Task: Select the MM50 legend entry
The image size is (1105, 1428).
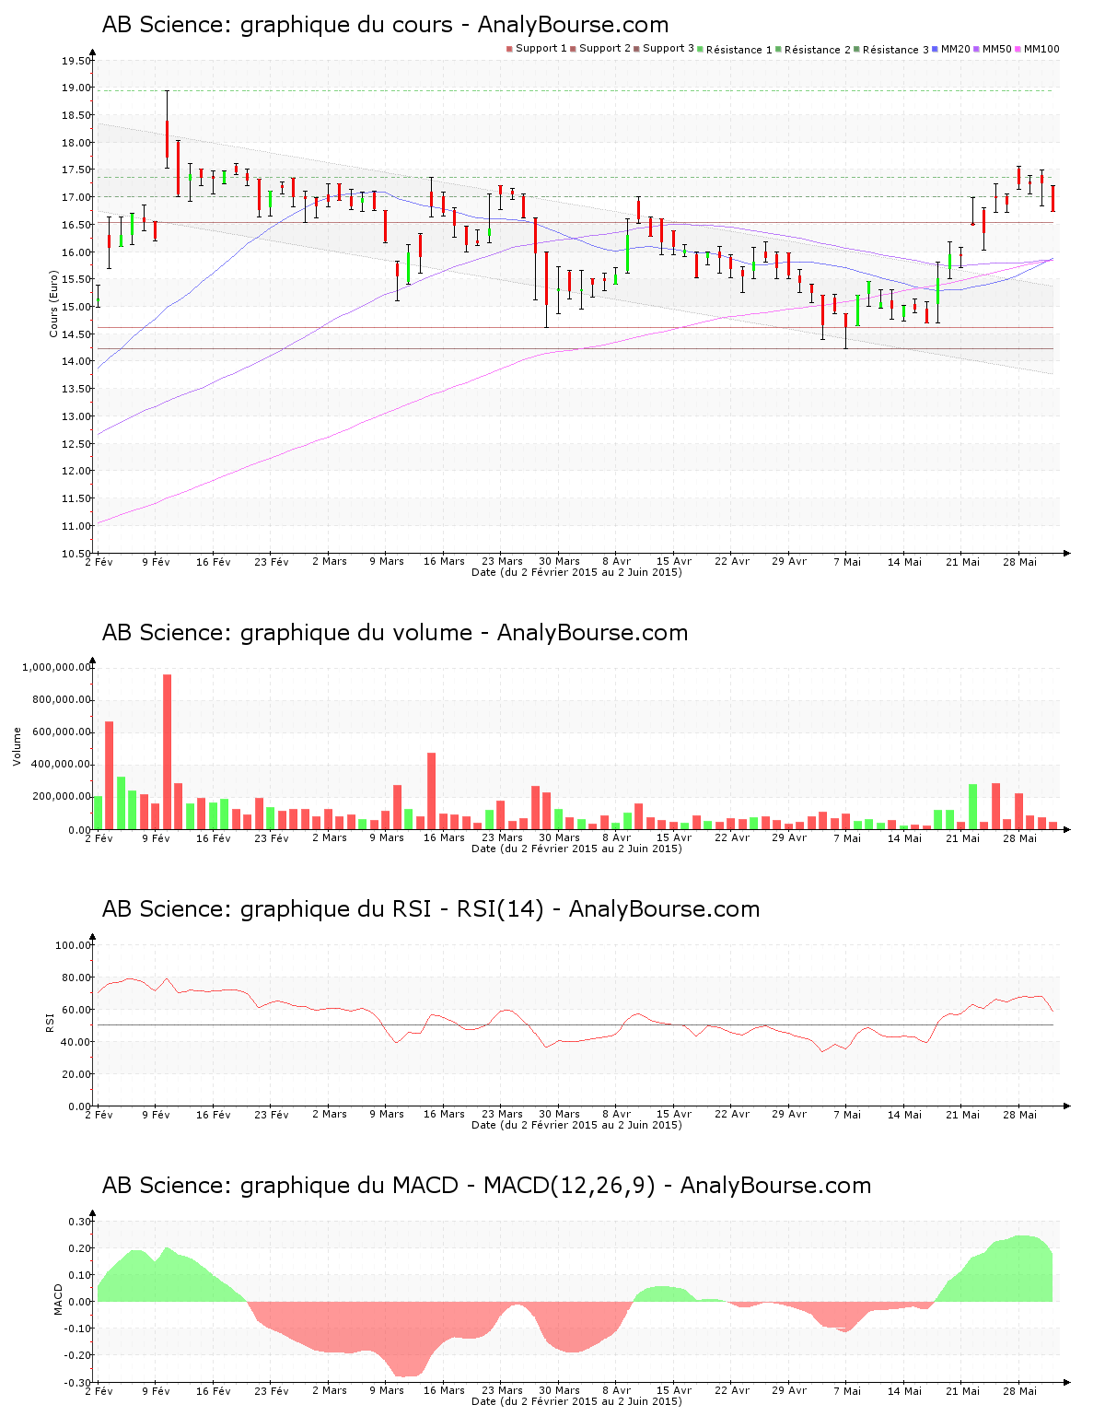Action: point(993,49)
